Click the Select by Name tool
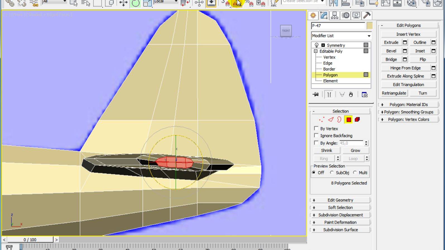Viewport: 445px width, 250px height. coord(86,3)
